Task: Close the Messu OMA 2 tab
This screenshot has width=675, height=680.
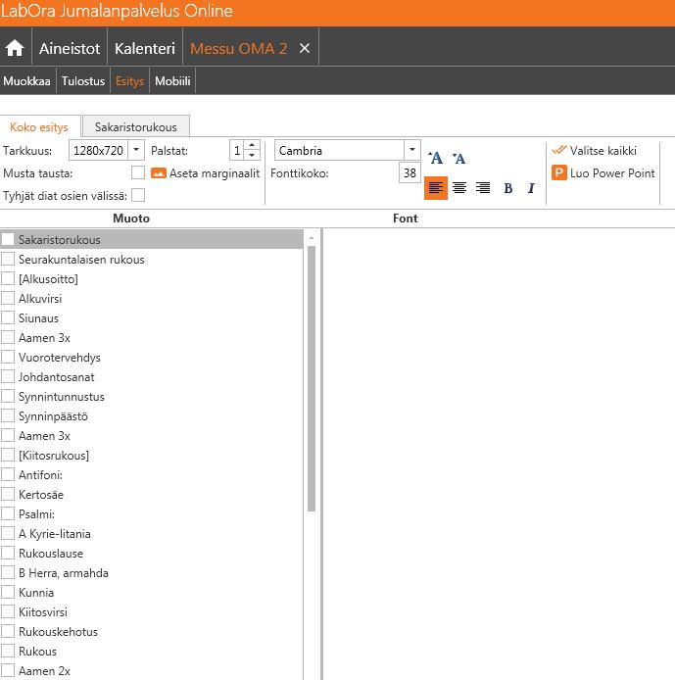Action: click(x=305, y=48)
